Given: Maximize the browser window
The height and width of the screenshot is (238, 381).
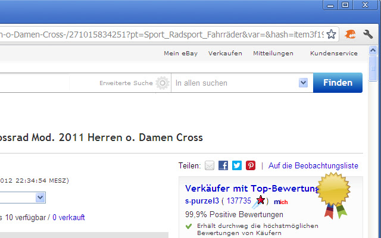Looking at the screenshot, I should (x=345, y=5).
